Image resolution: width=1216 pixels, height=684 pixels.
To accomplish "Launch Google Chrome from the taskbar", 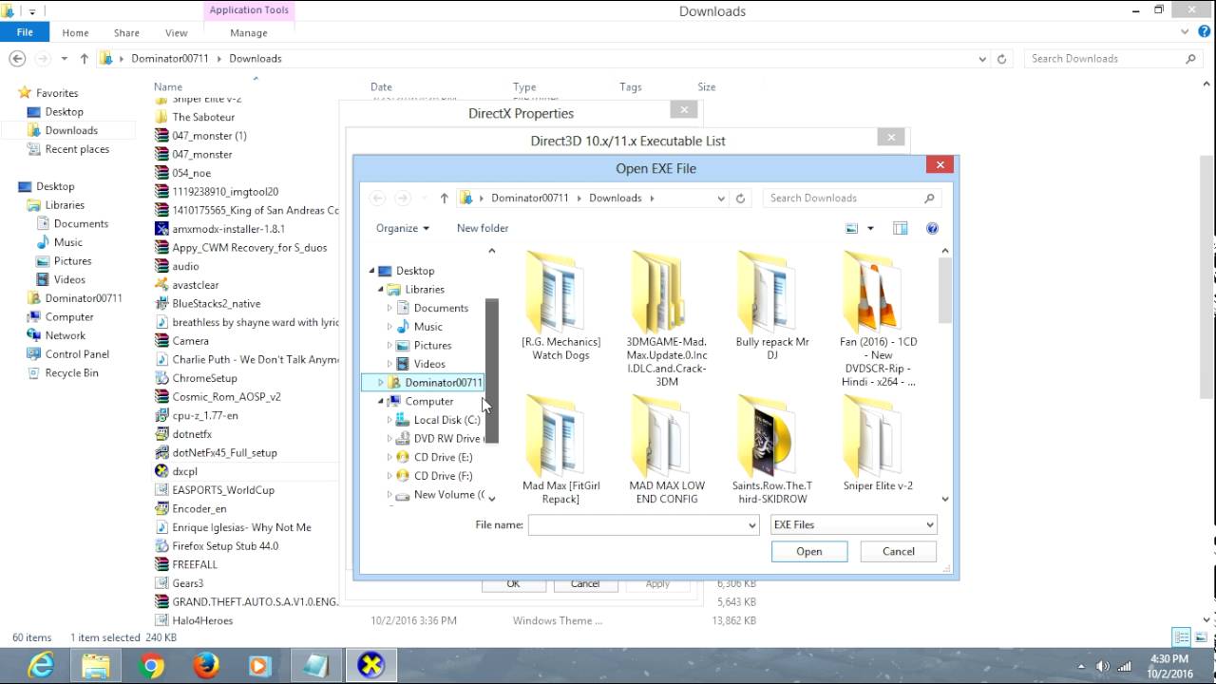I will (151, 666).
